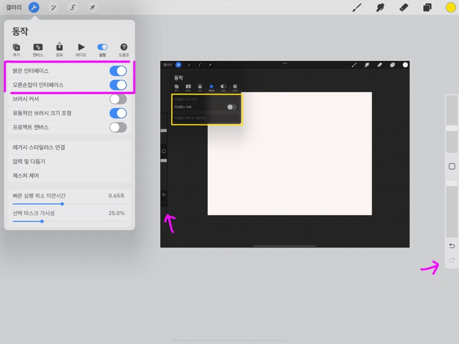
Task: Adjust the 빠른 실행 취소 지연시간 slider
Action: coord(69,204)
